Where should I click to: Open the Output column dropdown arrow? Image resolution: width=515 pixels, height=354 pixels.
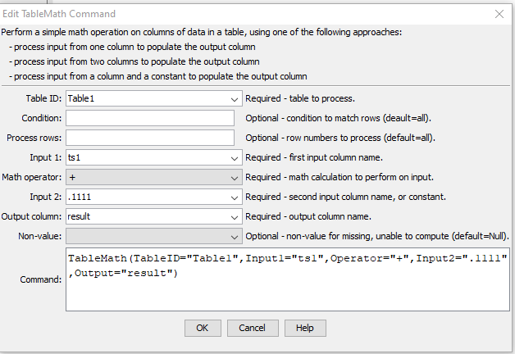(x=235, y=217)
